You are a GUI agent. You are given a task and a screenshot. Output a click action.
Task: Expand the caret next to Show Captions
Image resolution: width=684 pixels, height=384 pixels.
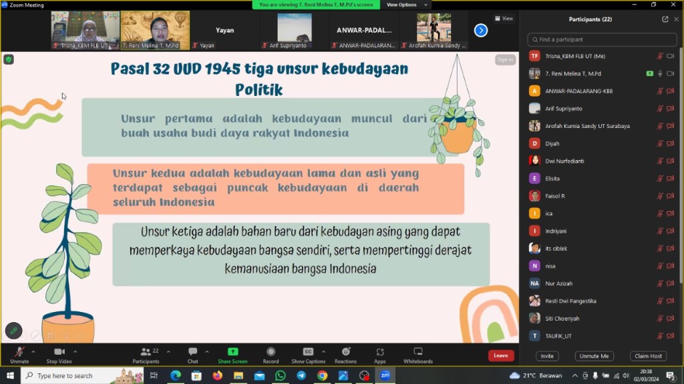click(x=323, y=351)
